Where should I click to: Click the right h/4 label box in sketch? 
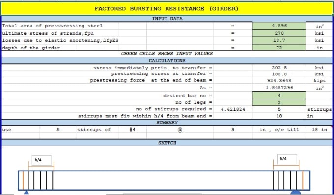point(287,159)
